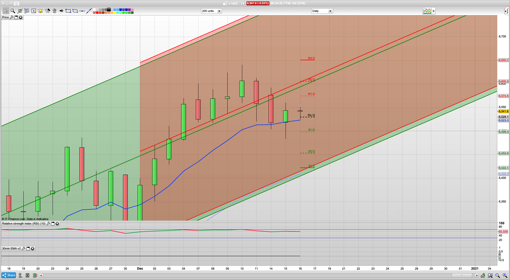Screen dimensions: 510x280
Task: Click the Raff regression channel tool
Action: tap(27, 11)
